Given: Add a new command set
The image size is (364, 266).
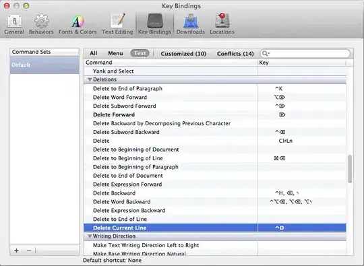Looking at the screenshot, I should pyautogui.click(x=16, y=251).
